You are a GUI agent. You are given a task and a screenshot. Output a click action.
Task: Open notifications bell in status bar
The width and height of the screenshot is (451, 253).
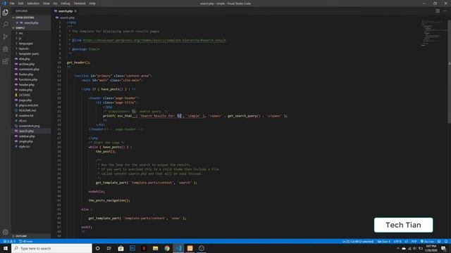pyautogui.click(x=446, y=241)
